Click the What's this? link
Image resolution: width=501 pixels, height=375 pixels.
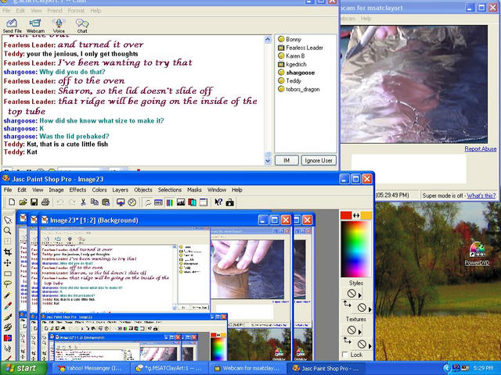481,195
